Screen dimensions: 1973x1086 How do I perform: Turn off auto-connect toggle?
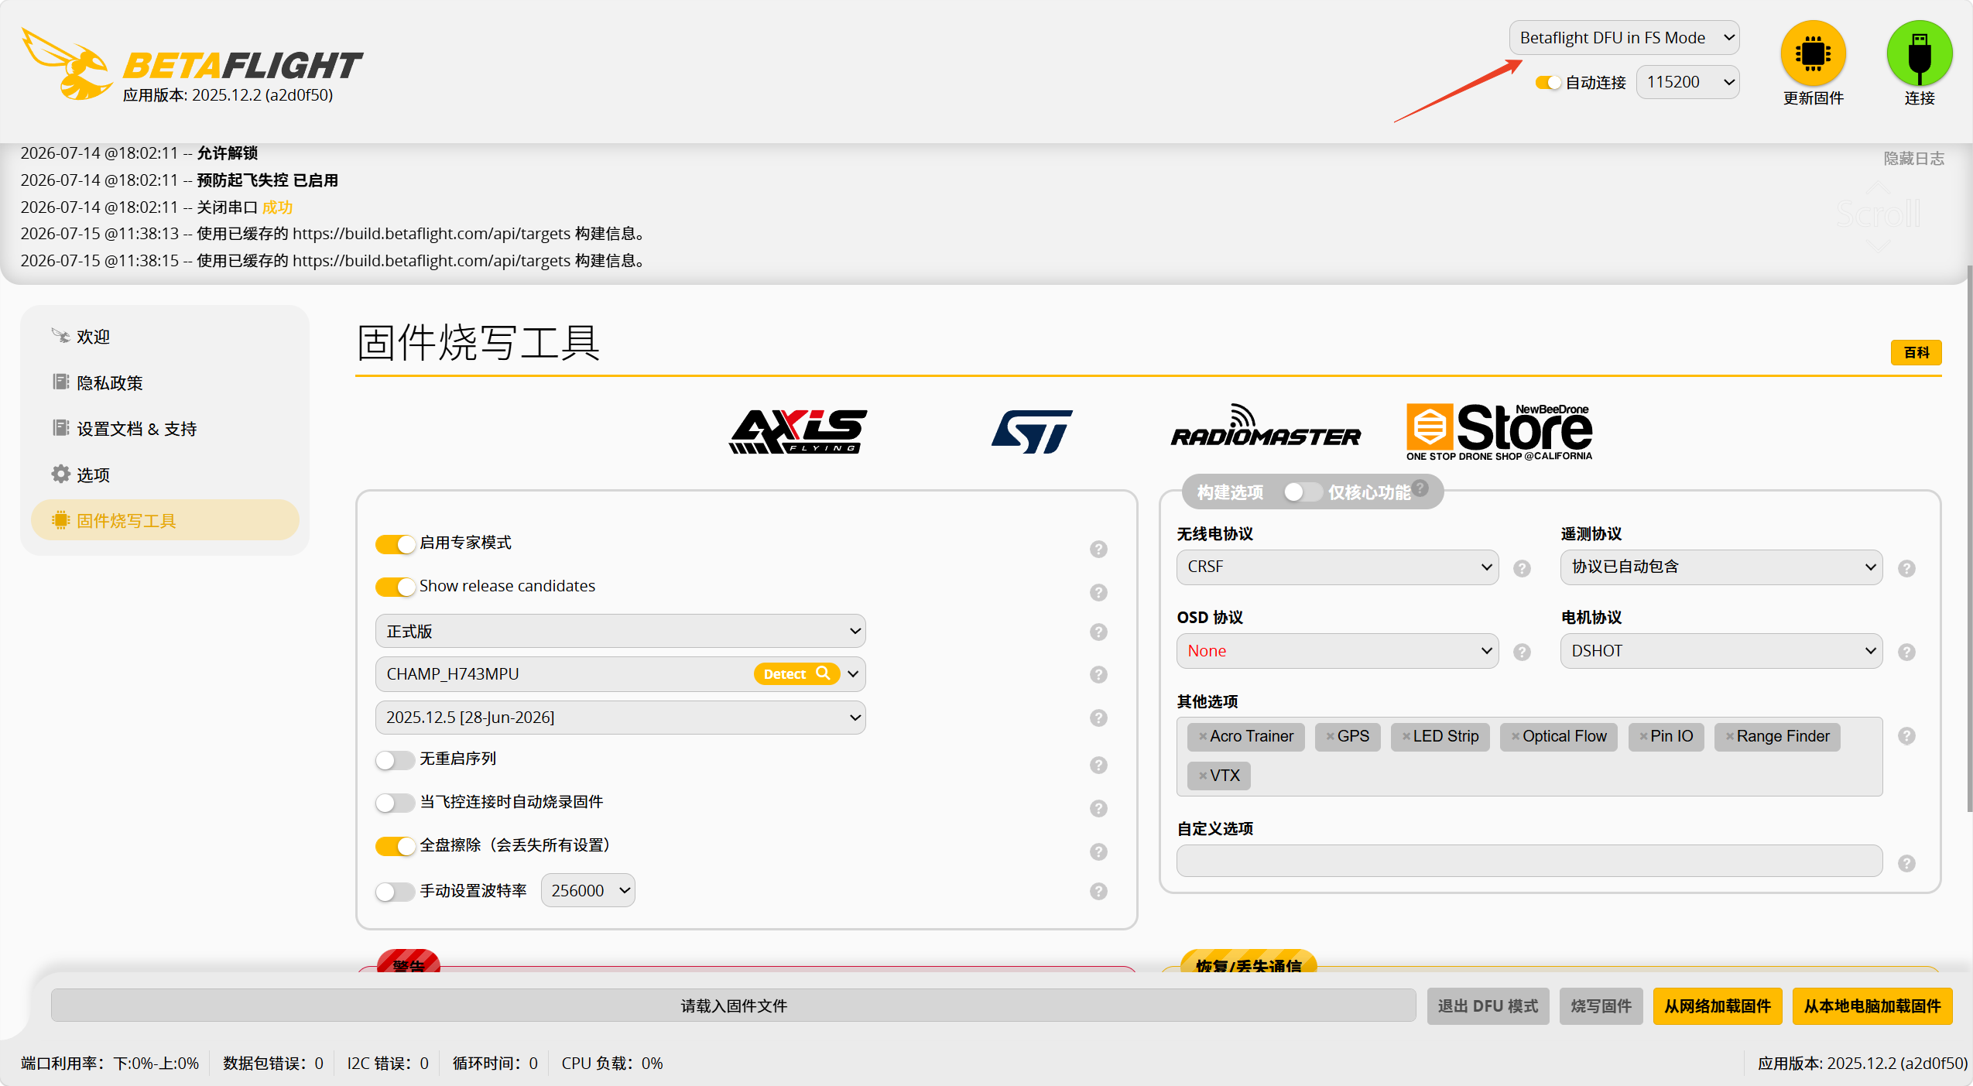[x=1548, y=82]
